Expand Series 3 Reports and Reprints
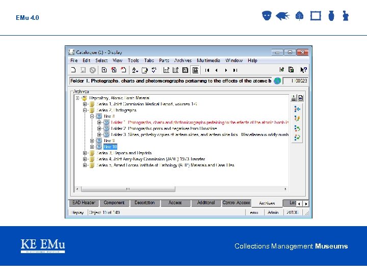Viewport: 367px width, 275px height. (x=85, y=153)
